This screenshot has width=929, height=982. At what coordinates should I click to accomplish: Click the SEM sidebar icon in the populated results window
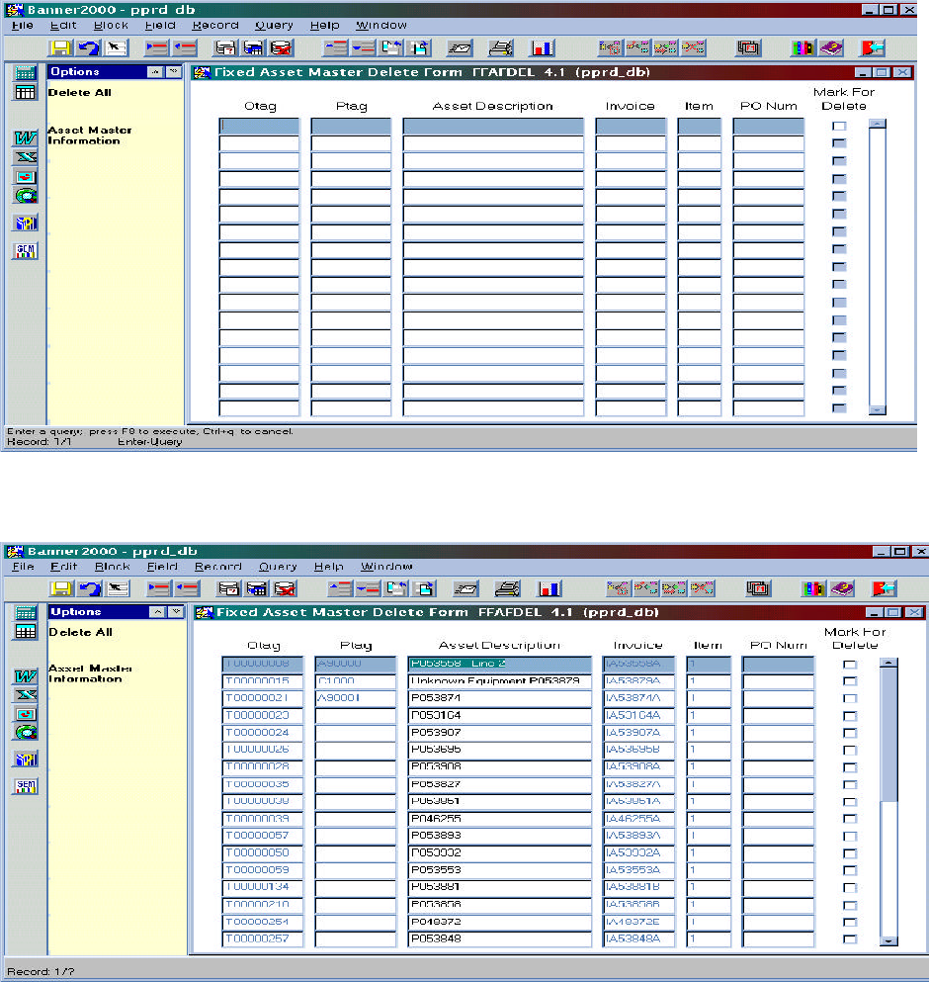[26, 786]
